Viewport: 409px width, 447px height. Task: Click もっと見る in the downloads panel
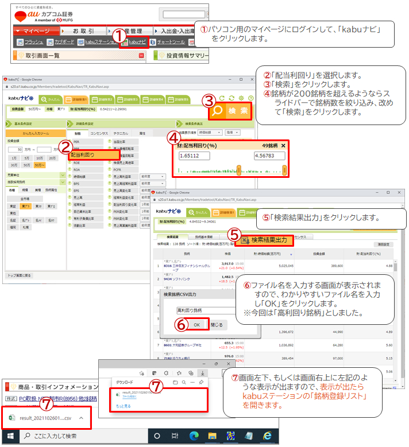pos(124,406)
